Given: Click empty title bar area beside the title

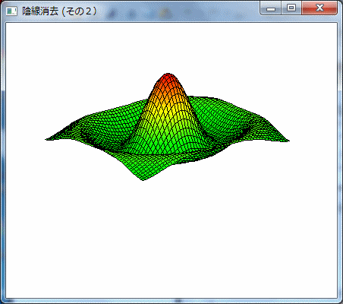Looking at the screenshot, I should (177, 11).
